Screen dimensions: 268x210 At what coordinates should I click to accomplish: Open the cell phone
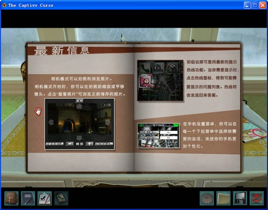[x=61, y=198]
